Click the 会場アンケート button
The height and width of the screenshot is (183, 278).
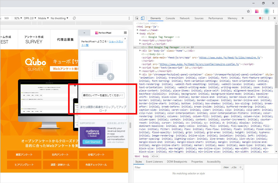[96, 155]
